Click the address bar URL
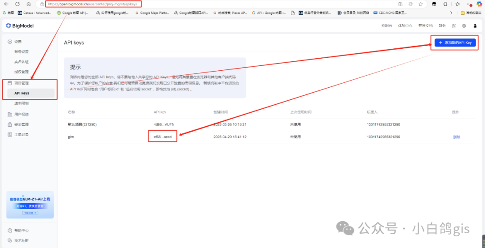The height and width of the screenshot is (248, 485). point(92,4)
